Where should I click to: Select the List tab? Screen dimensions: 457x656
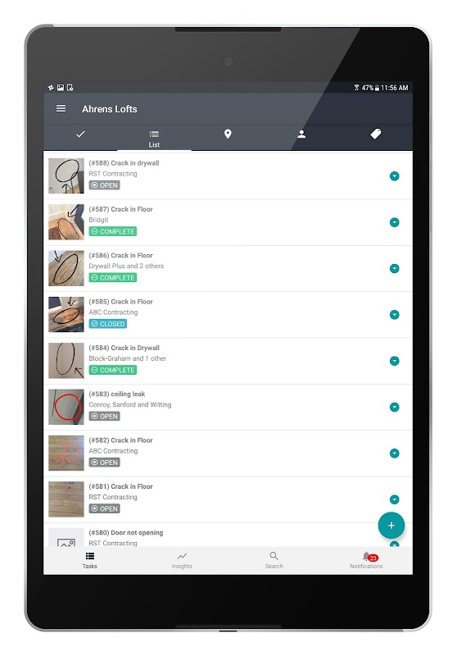point(154,139)
